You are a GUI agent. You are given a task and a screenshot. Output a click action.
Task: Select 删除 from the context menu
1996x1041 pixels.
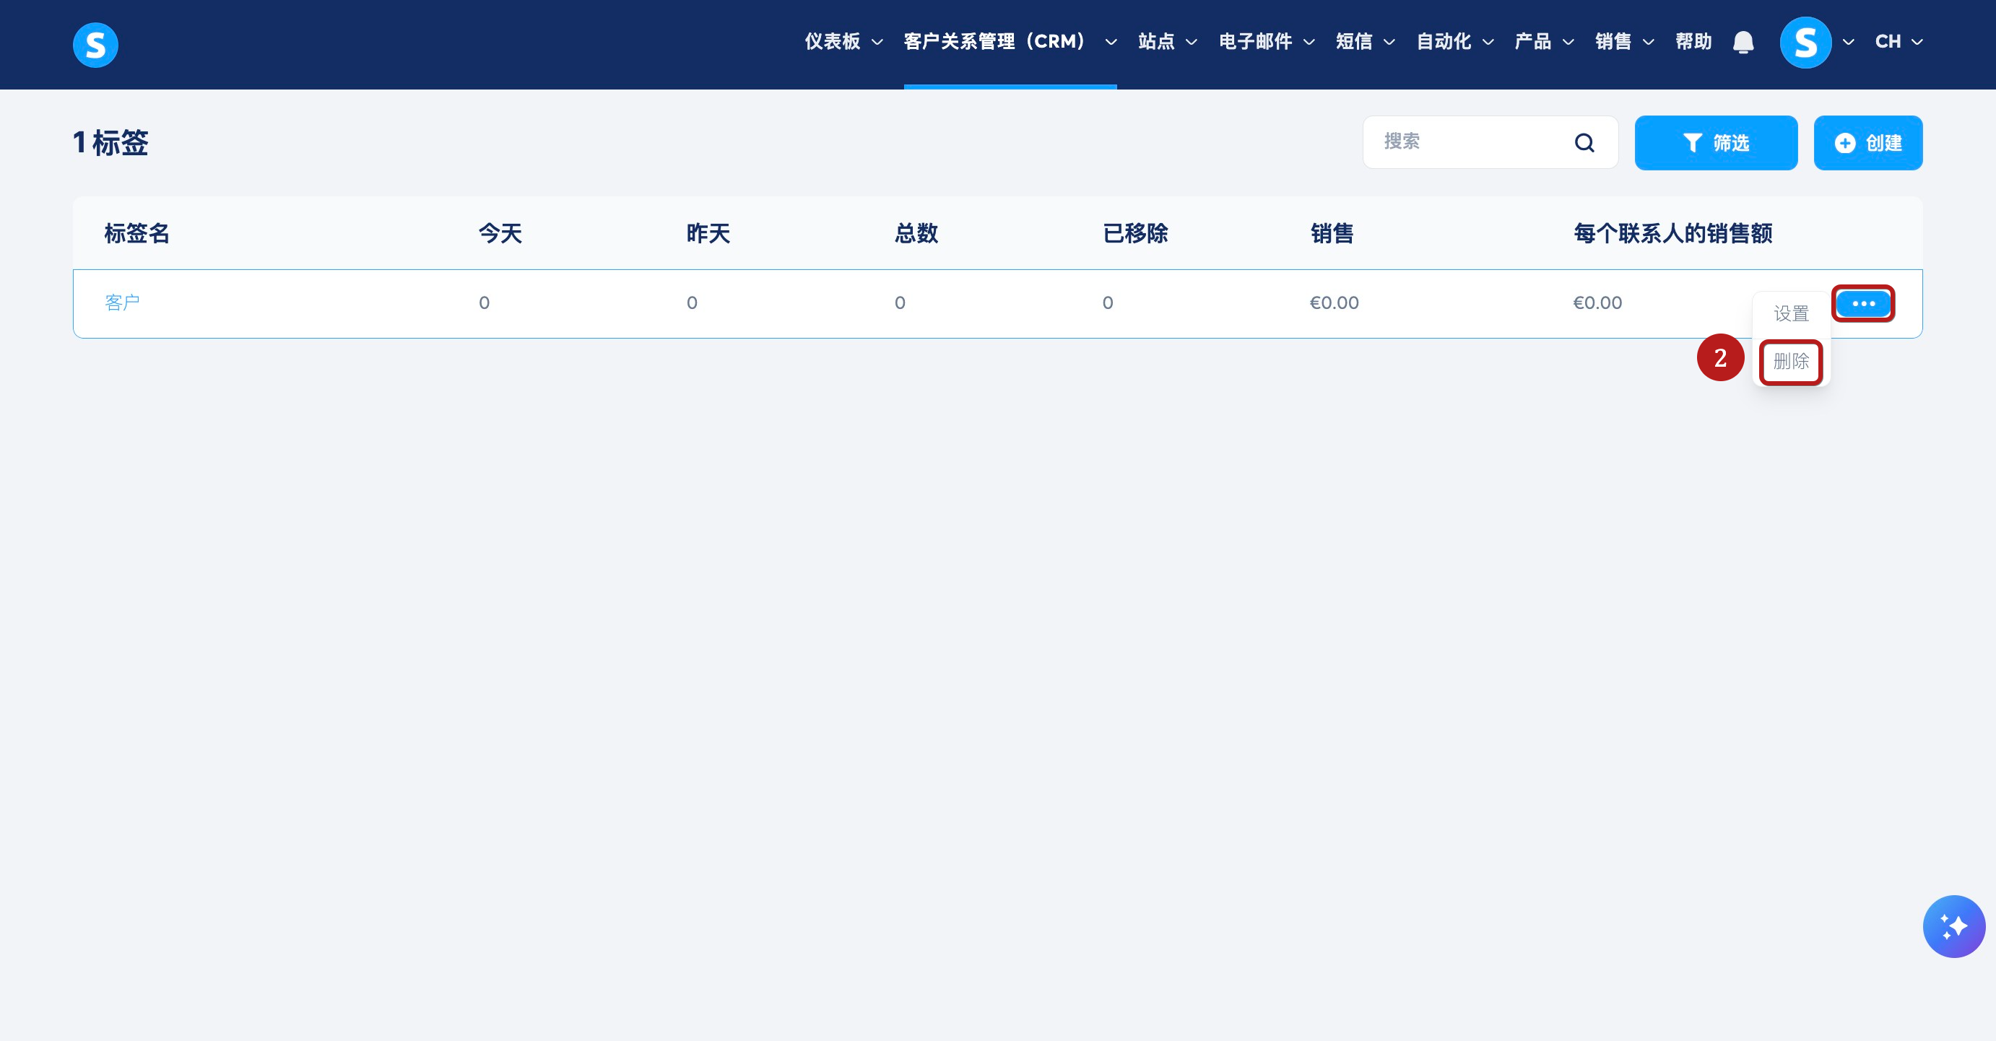tap(1791, 362)
